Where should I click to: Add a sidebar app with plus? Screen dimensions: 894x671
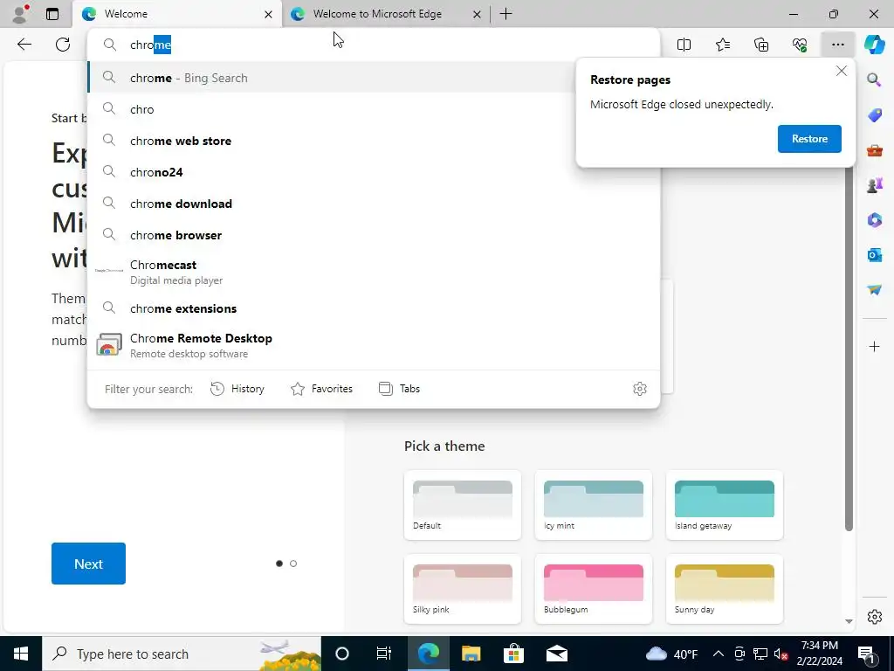874,346
